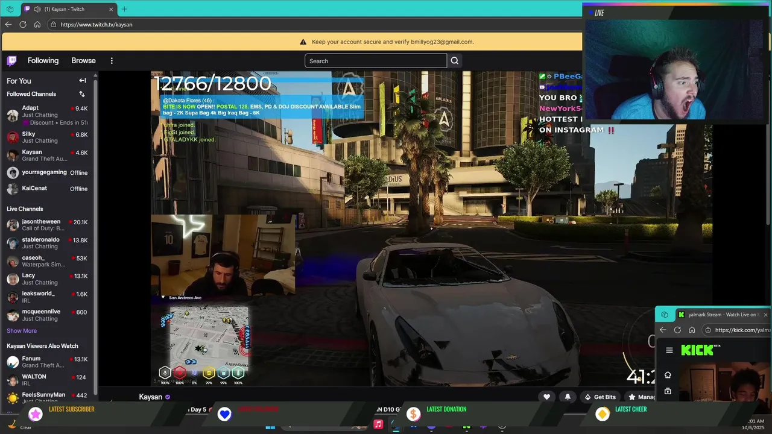Image resolution: width=772 pixels, height=434 pixels.
Task: Open stableronaldo live channel
Action: (47, 243)
